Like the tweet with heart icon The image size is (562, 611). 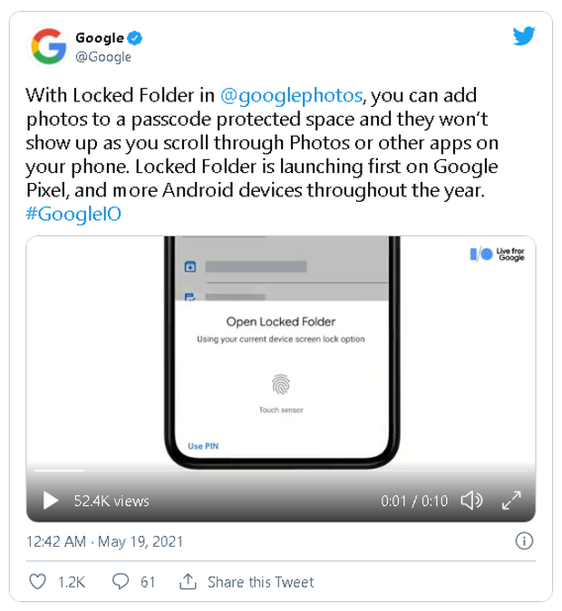click(37, 581)
